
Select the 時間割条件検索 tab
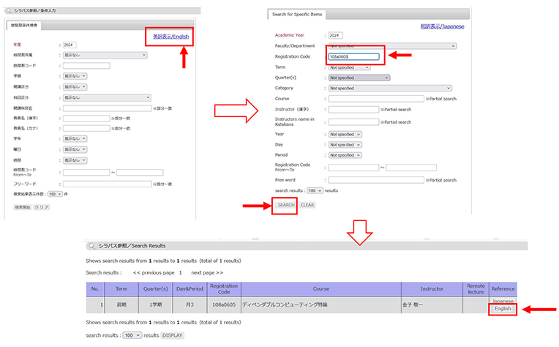point(26,26)
